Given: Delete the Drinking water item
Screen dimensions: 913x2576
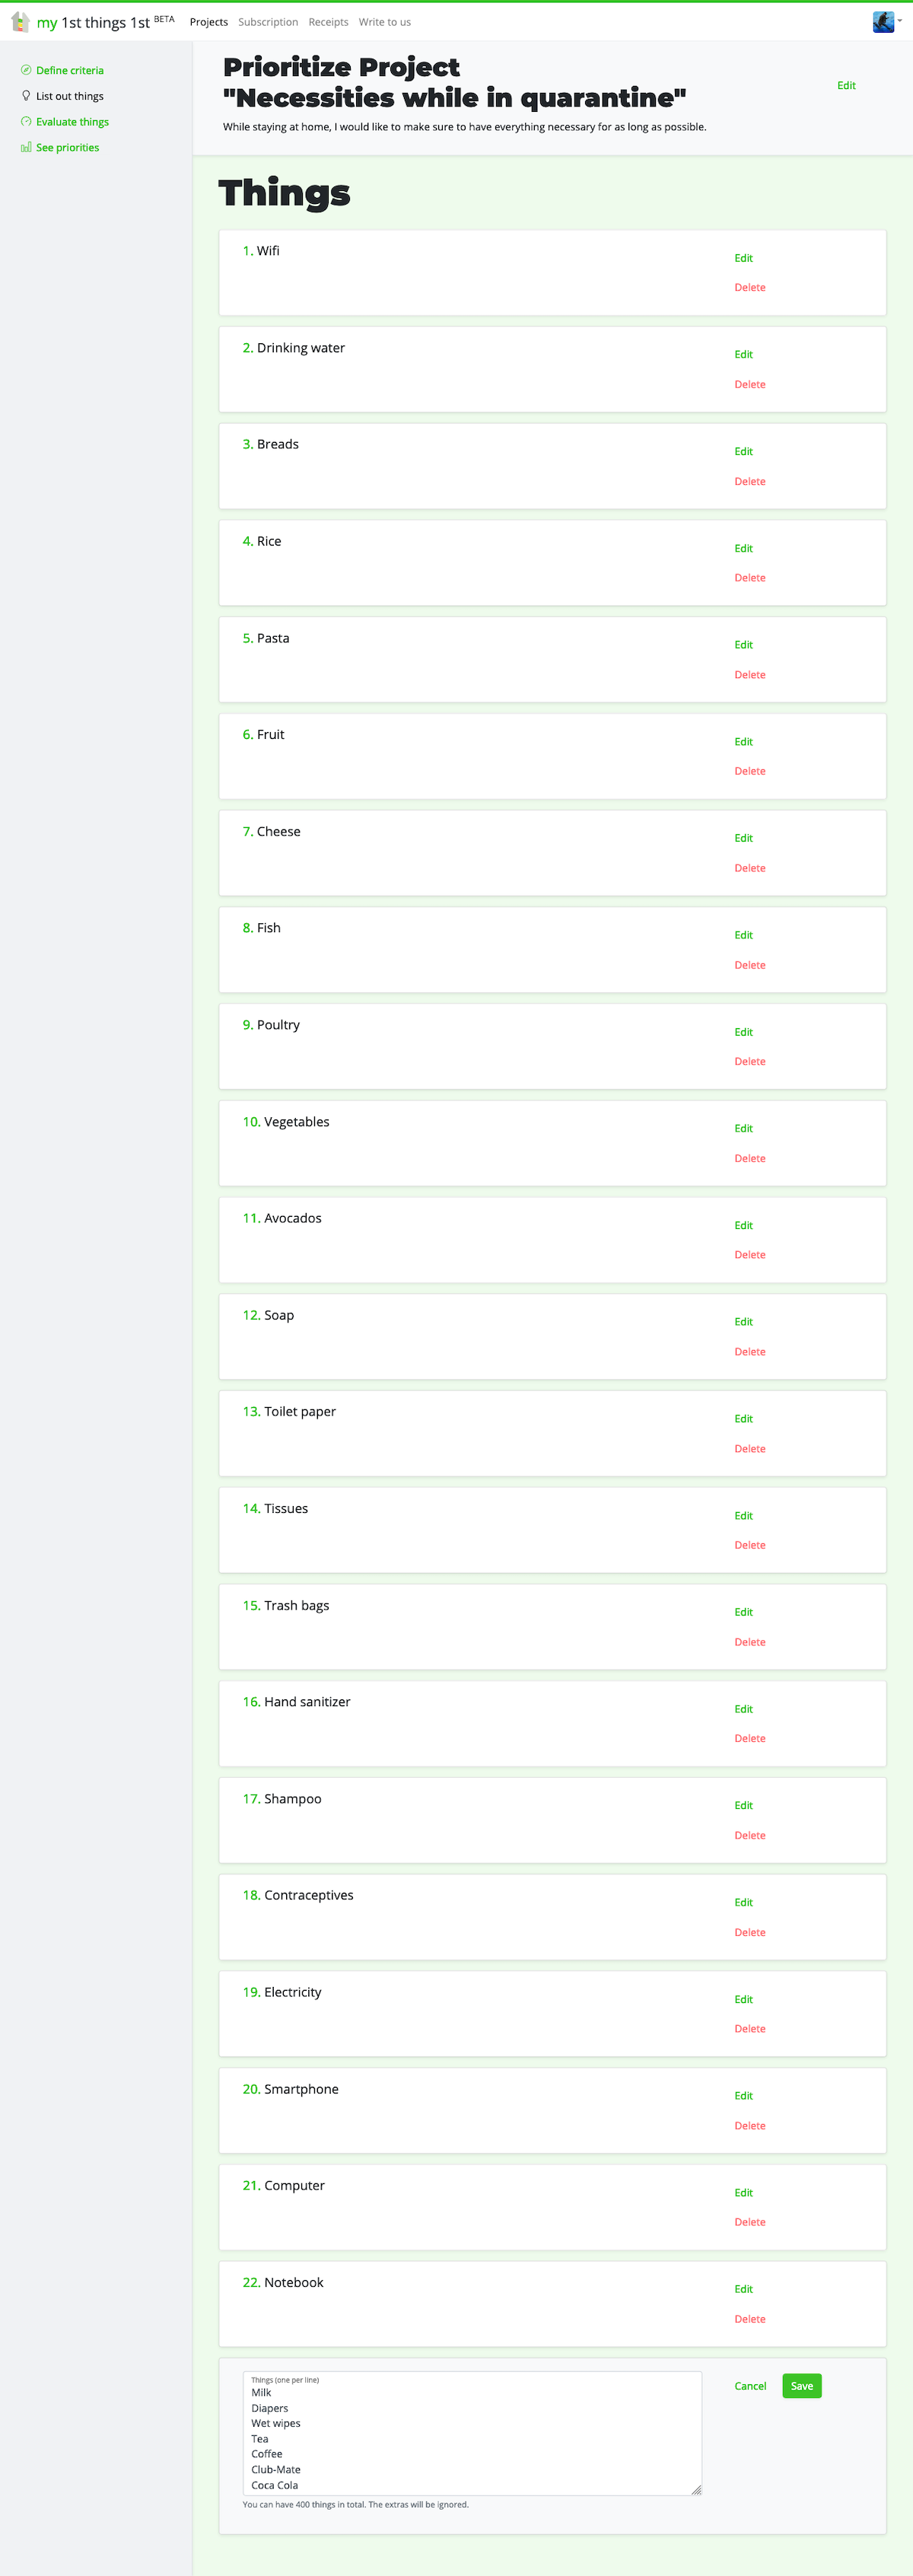Looking at the screenshot, I should click(x=750, y=384).
